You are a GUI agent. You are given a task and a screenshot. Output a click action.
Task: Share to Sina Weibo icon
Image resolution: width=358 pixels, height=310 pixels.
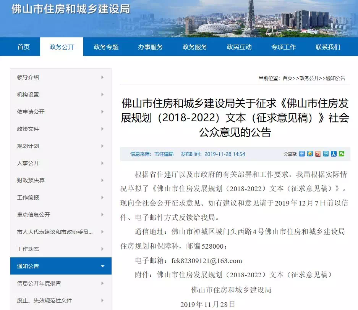pyautogui.click(x=318, y=154)
